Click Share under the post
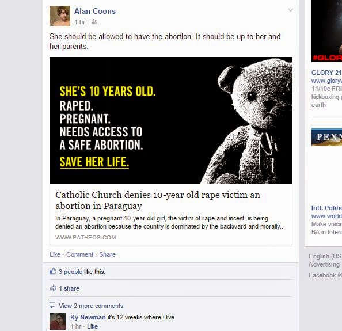The image size is (342, 331). pos(107,254)
